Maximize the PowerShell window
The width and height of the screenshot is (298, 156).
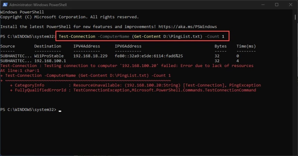pos(277,4)
